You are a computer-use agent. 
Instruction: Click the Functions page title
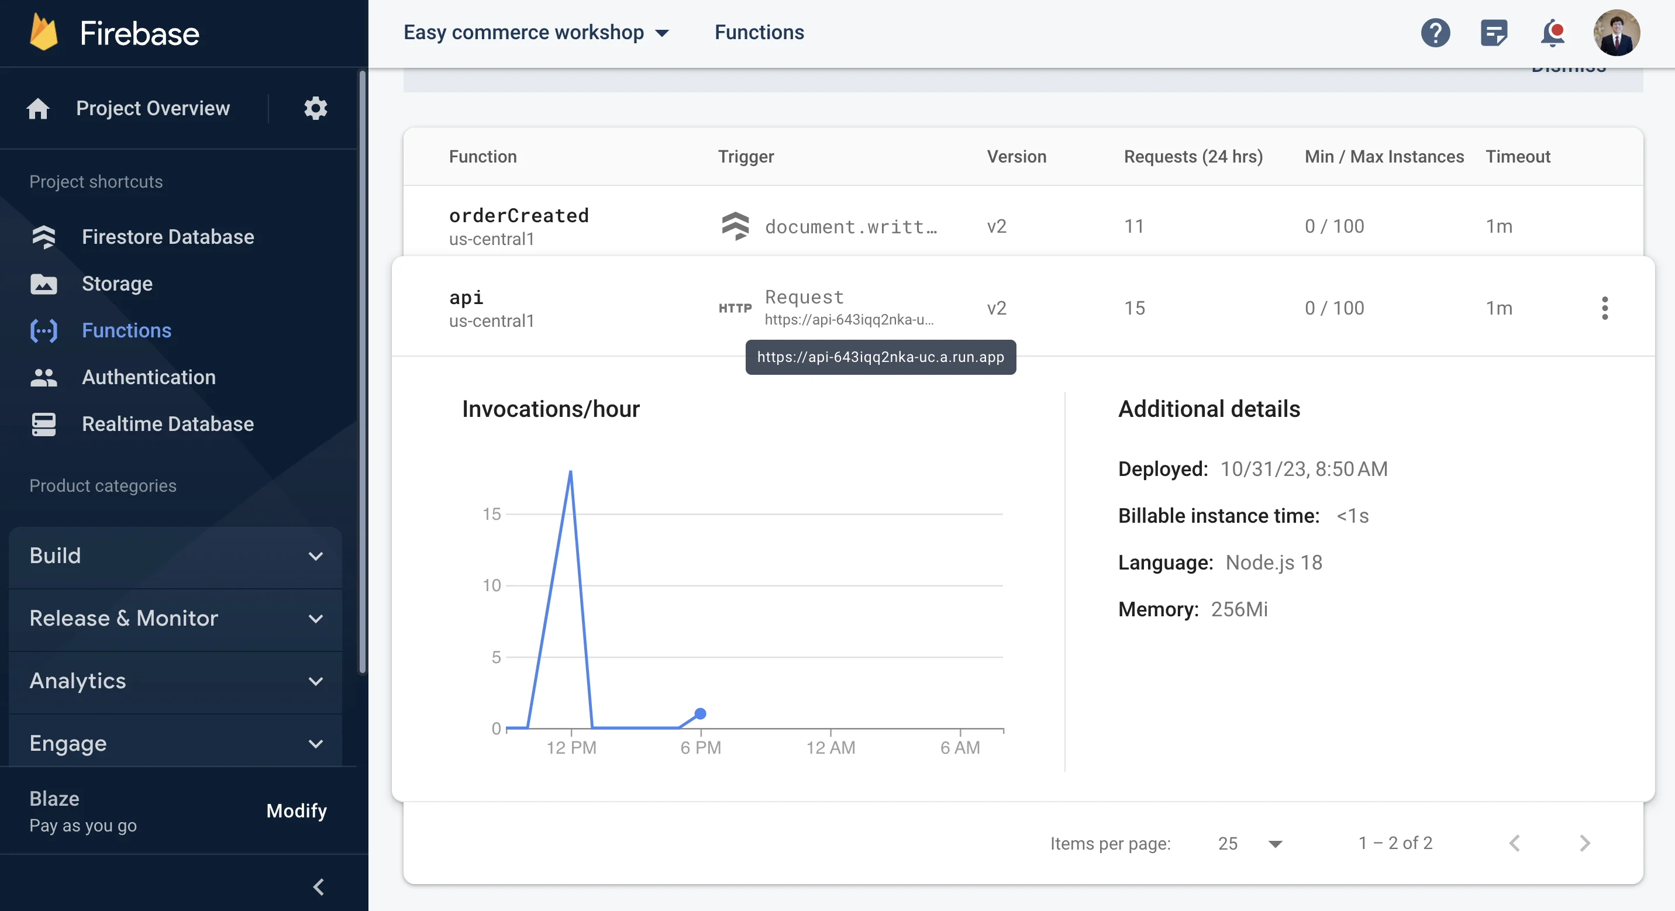point(760,33)
